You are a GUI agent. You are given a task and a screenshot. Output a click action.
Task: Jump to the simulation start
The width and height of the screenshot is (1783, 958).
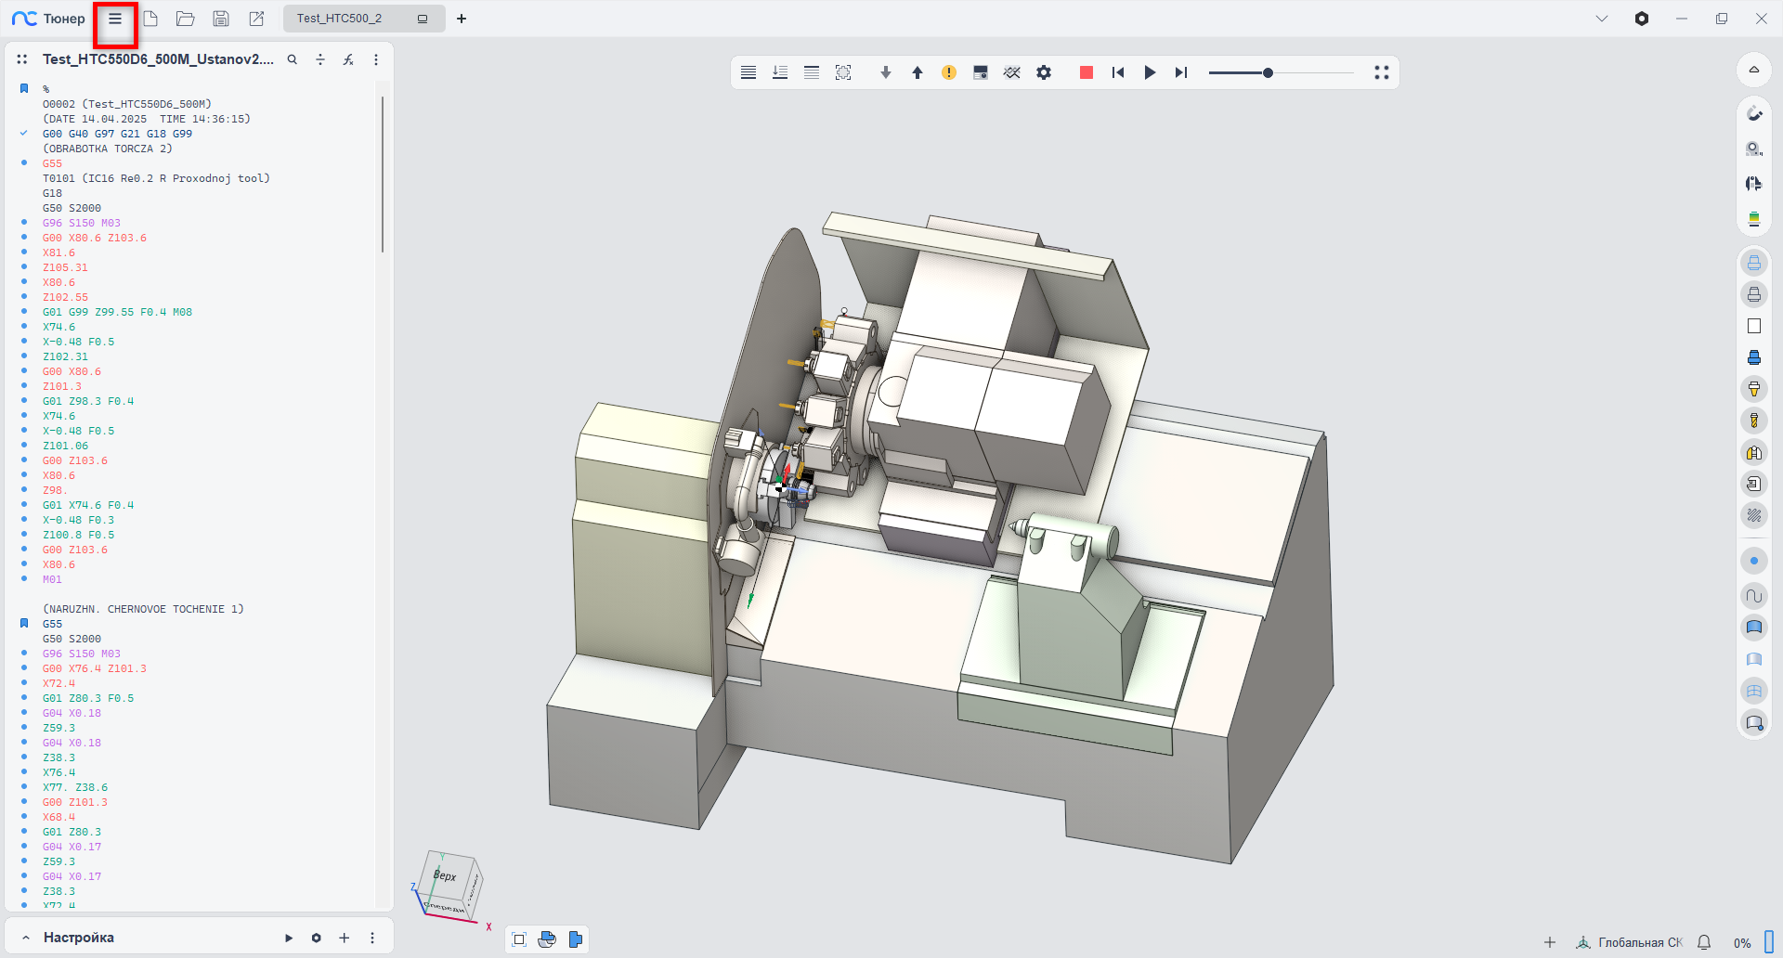click(x=1118, y=72)
